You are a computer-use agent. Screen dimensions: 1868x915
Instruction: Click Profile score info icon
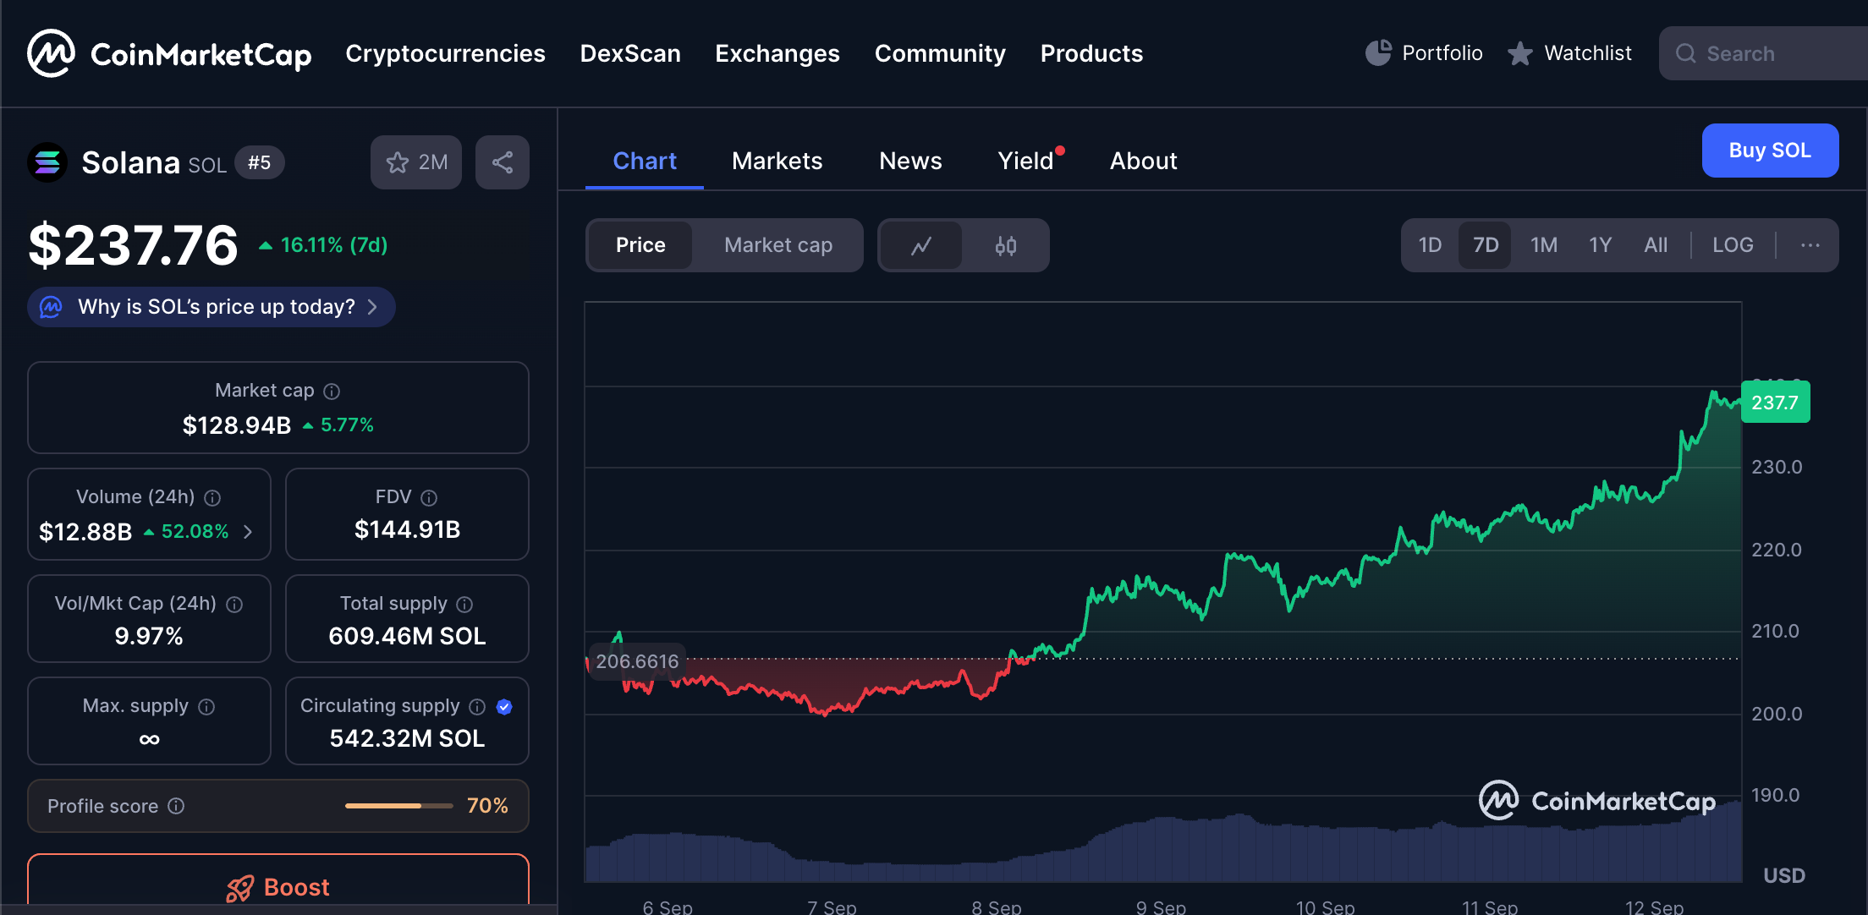[x=177, y=806]
